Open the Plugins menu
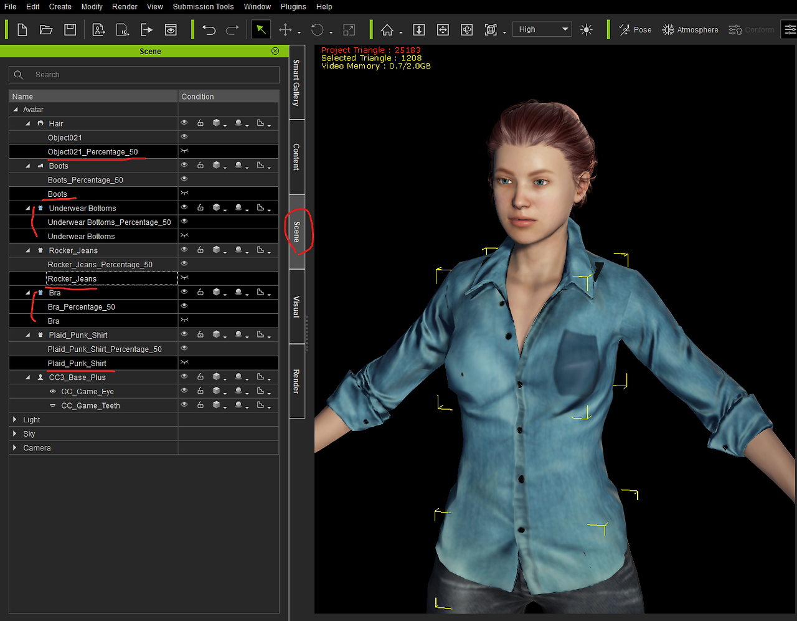The height and width of the screenshot is (621, 797). [x=293, y=7]
